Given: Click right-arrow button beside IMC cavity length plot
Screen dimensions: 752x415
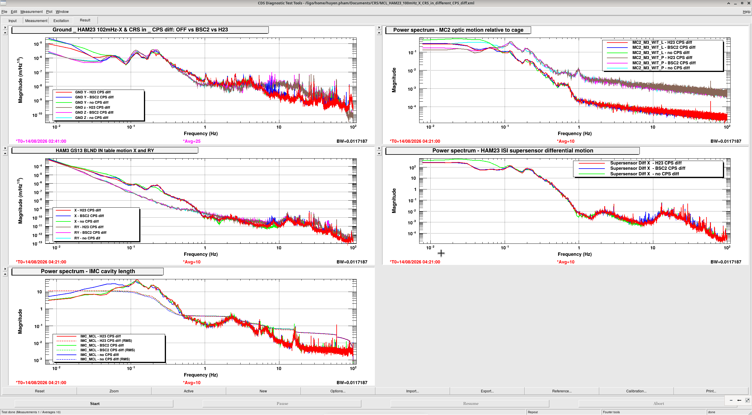Looking at the screenshot, I should point(5,269).
